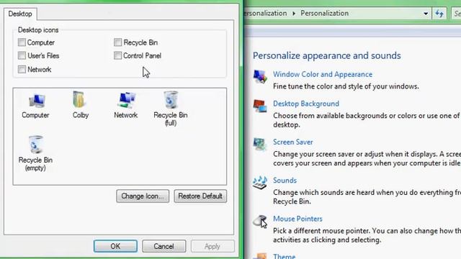Open the Desktop Background link
The height and width of the screenshot is (259, 461).
pos(306,104)
